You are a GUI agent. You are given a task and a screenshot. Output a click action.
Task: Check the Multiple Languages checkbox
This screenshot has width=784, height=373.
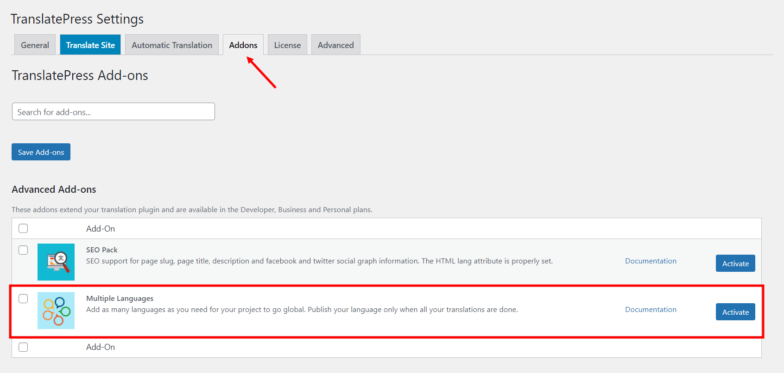(x=23, y=299)
